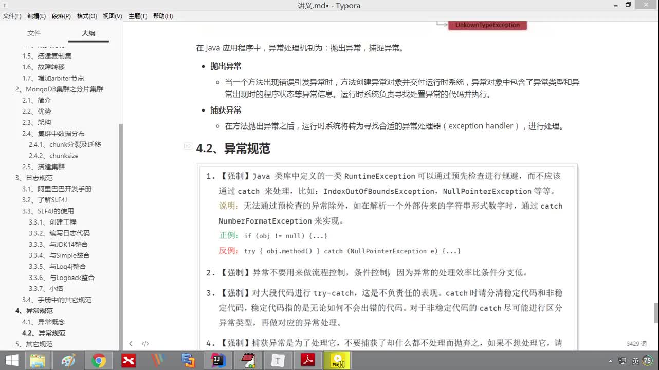Go to outline item 2.4.2、chunksize
The width and height of the screenshot is (659, 370).
[x=53, y=156]
